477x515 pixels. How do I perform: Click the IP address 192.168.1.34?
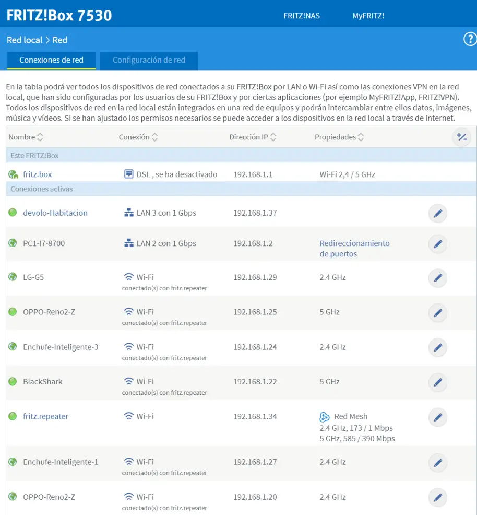255,416
